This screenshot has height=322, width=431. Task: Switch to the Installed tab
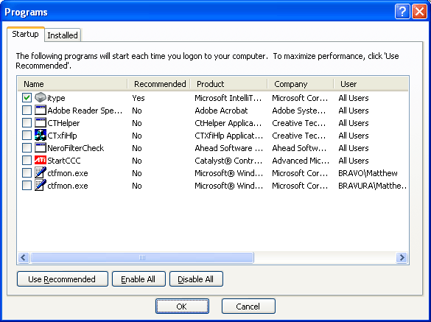coord(63,35)
